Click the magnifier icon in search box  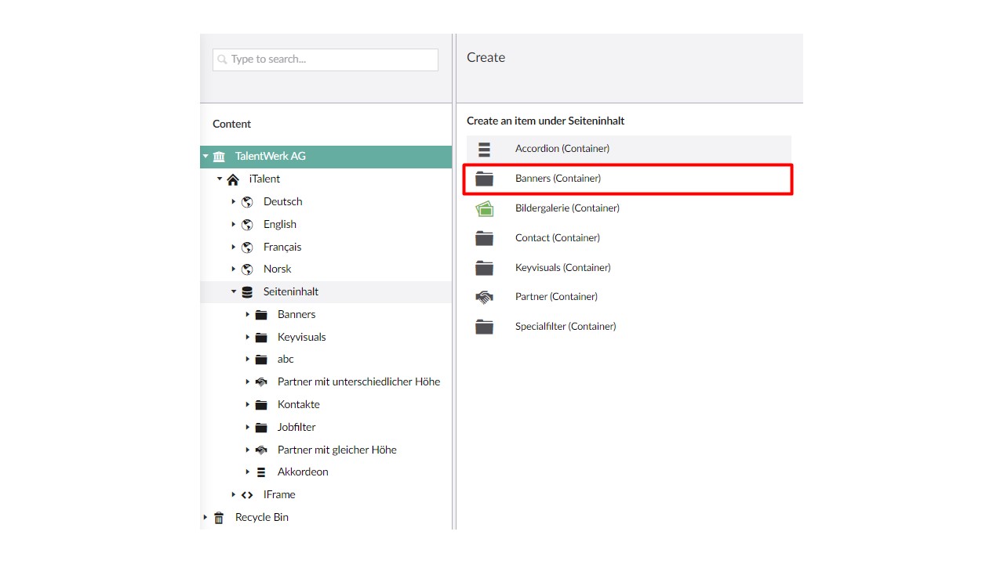(x=222, y=60)
